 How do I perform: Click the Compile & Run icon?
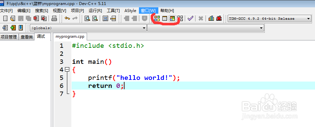[x=172, y=19]
